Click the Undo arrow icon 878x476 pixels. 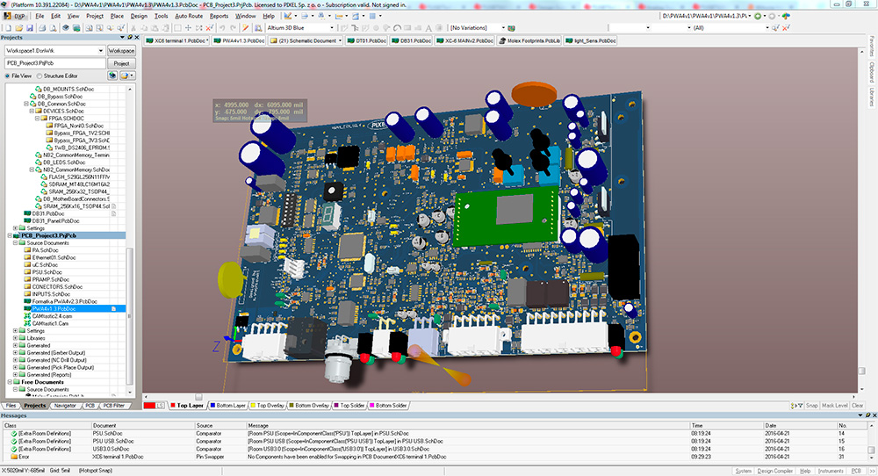point(222,27)
